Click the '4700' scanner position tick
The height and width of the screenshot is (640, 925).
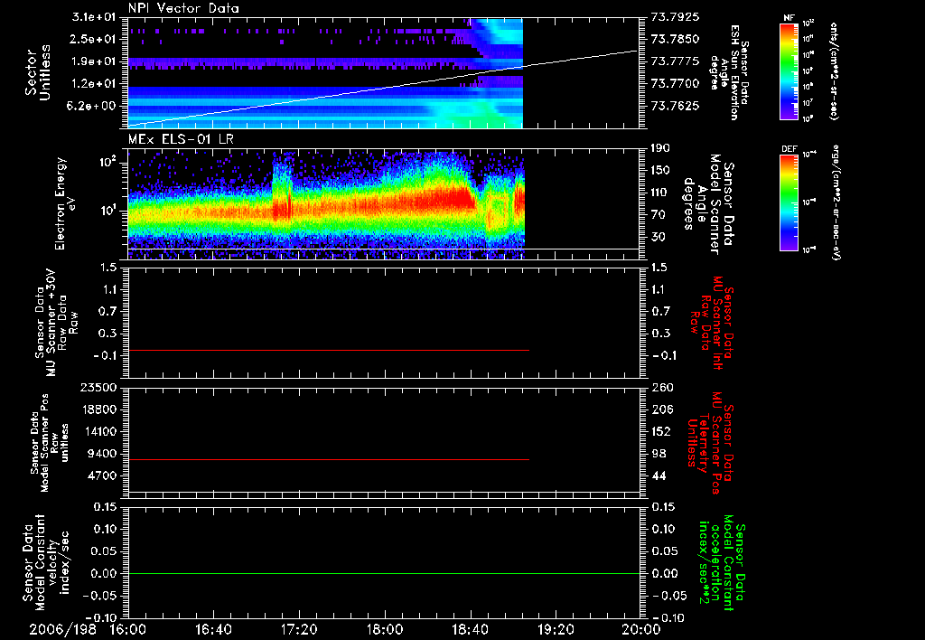click(x=101, y=475)
